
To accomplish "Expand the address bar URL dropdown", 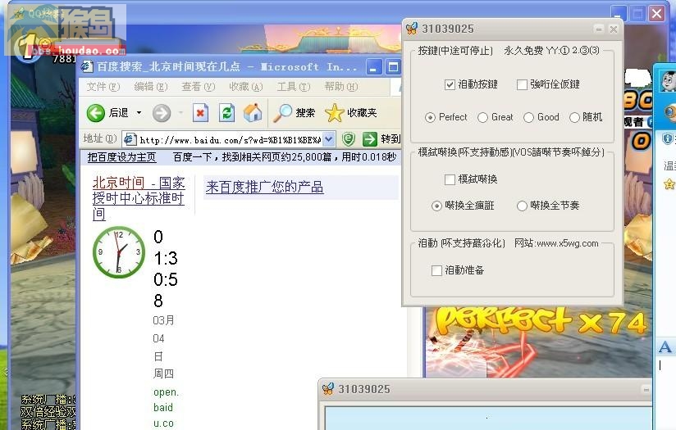I will tap(328, 139).
